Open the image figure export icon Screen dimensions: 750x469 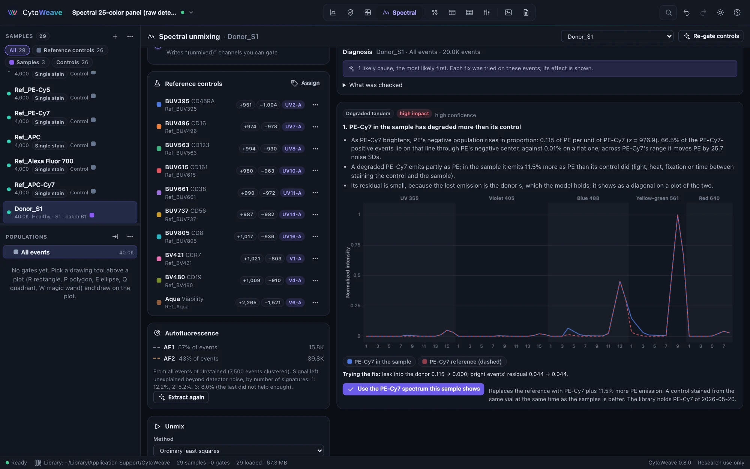[x=508, y=12]
